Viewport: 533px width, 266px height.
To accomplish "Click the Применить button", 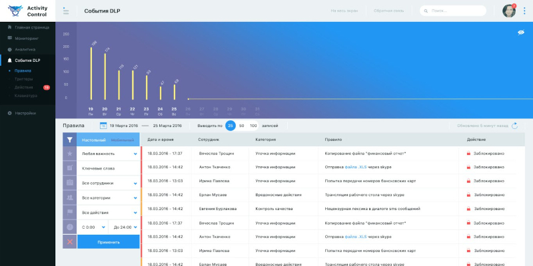I will tap(109, 241).
